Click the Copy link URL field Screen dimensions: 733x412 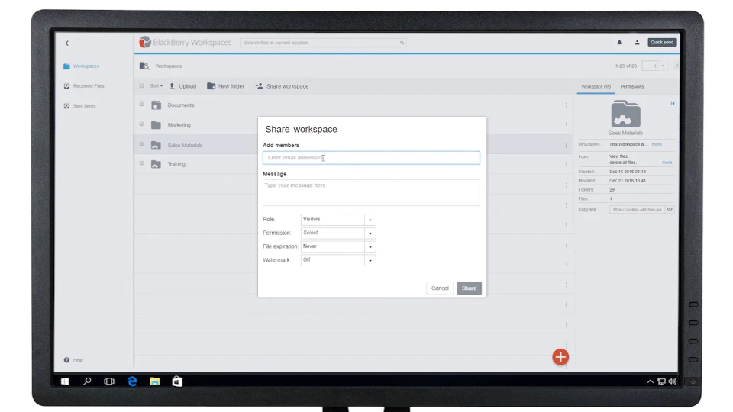click(637, 209)
